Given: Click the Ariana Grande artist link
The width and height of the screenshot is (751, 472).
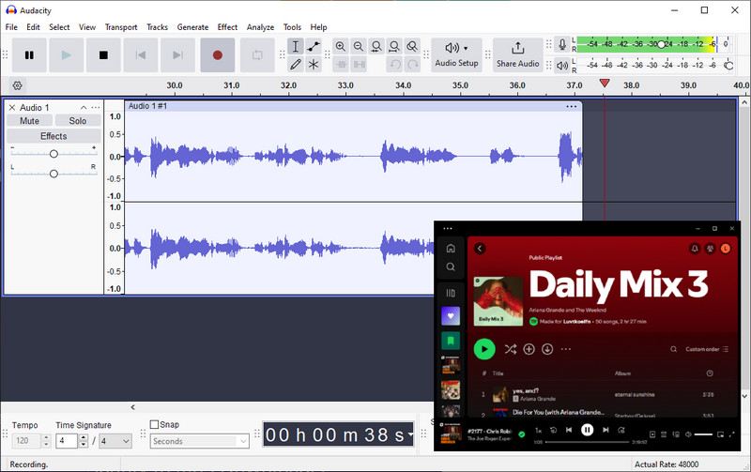Looking at the screenshot, I should tap(537, 399).
